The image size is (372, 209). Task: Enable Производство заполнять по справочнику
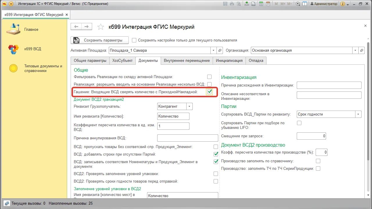tap(318, 161)
